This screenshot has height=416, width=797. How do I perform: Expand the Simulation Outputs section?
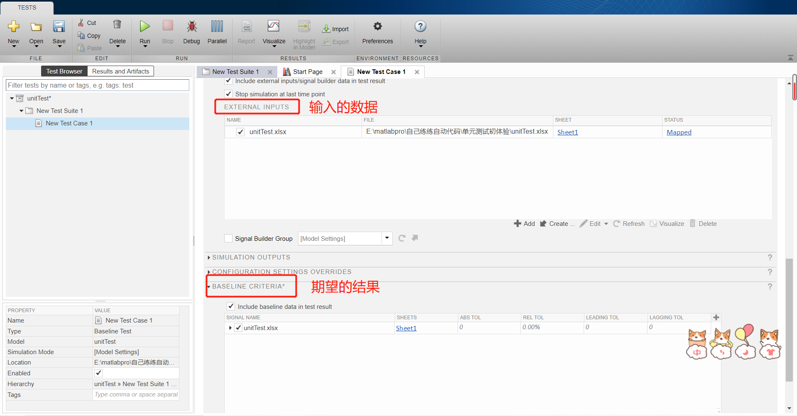(209, 257)
